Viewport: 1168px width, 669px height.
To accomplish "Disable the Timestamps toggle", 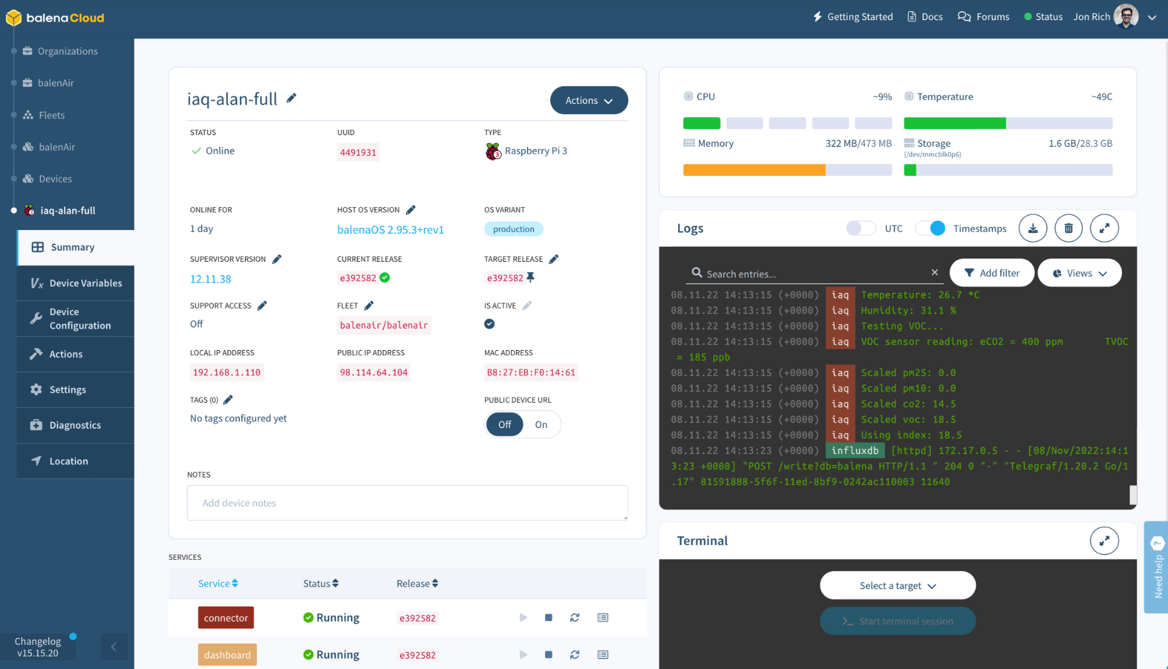I will (930, 228).
